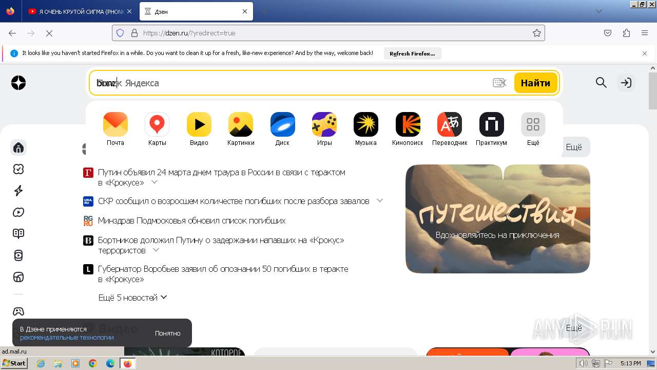Open the Видео service icon

click(x=199, y=124)
